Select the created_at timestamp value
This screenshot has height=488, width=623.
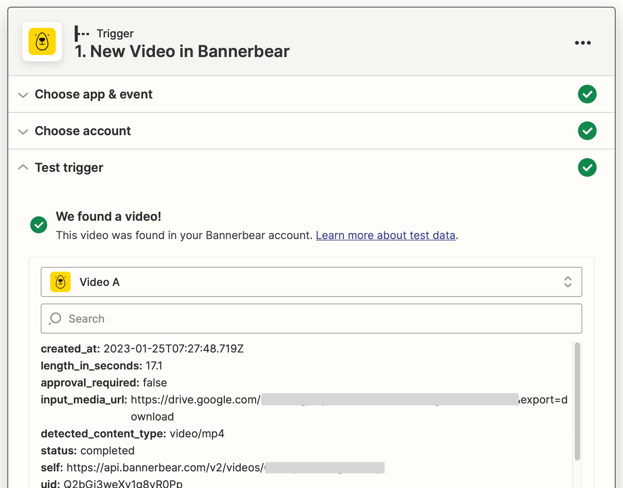click(174, 349)
